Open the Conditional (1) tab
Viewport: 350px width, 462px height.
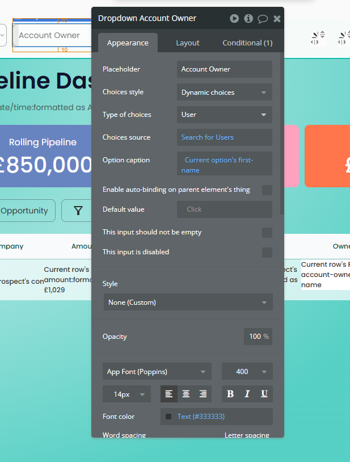point(247,43)
